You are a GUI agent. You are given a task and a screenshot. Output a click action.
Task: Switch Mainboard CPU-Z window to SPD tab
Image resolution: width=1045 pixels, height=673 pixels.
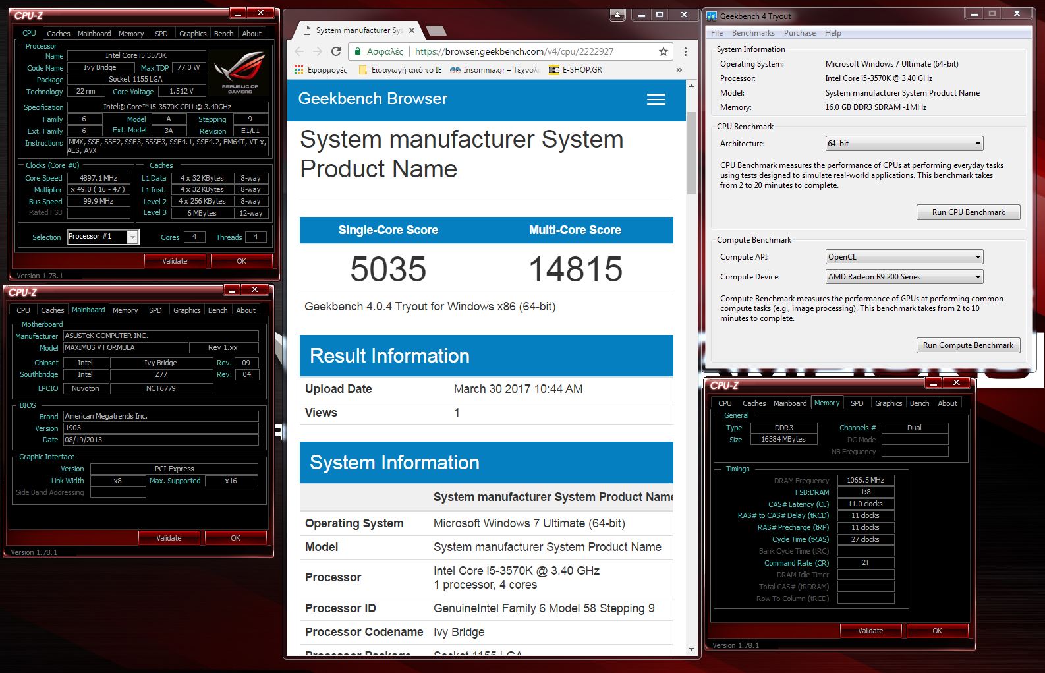155,310
